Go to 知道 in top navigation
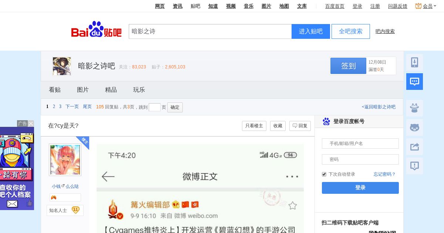 click(213, 6)
